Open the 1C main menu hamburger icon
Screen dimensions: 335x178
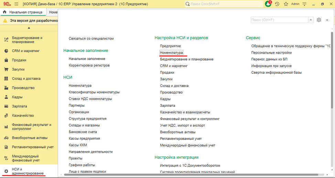(x=16, y=4)
